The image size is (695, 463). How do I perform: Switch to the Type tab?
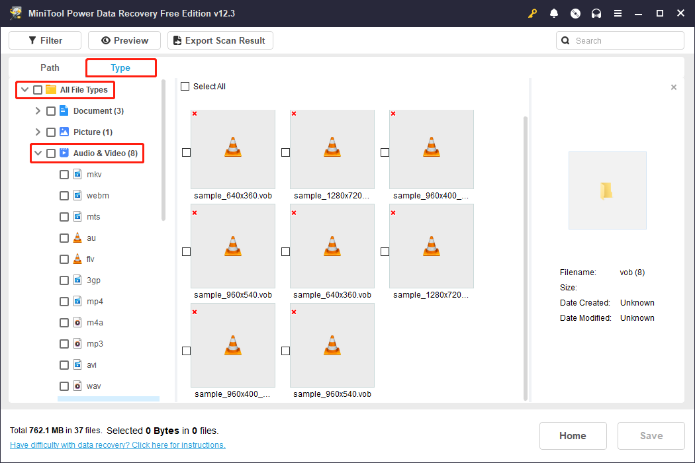point(120,67)
